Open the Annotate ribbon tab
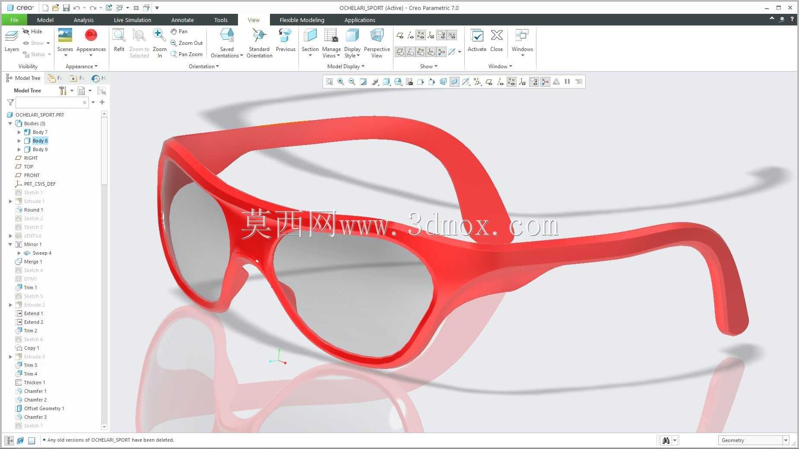This screenshot has width=799, height=449. pyautogui.click(x=182, y=20)
